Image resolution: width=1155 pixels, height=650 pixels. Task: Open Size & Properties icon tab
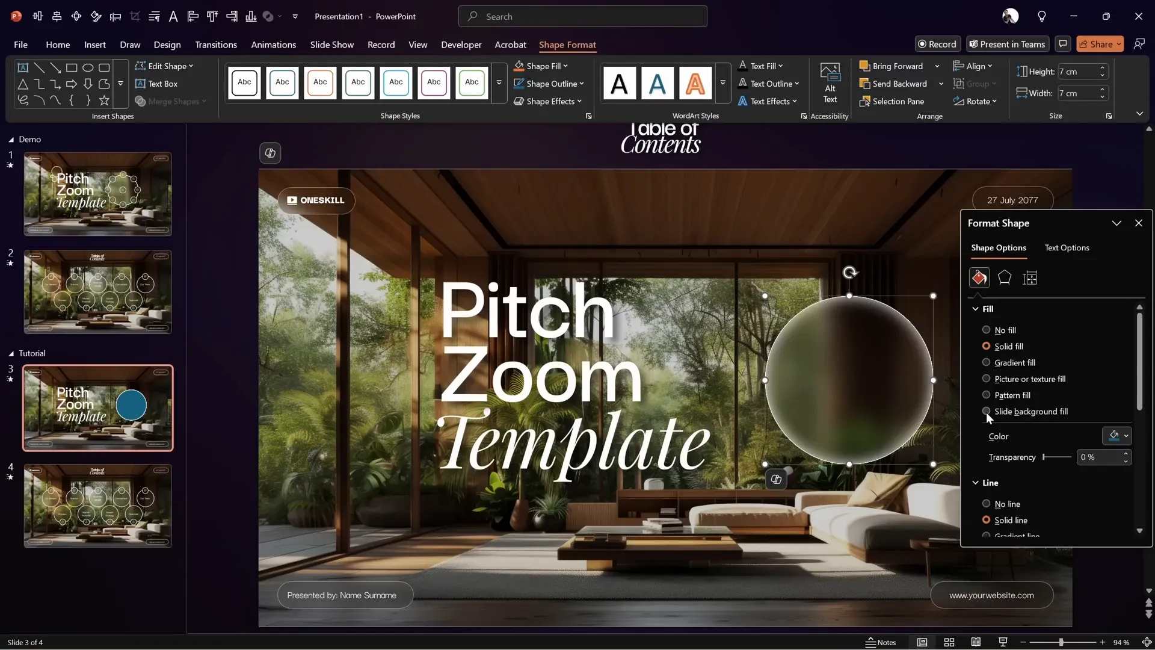[1030, 278]
